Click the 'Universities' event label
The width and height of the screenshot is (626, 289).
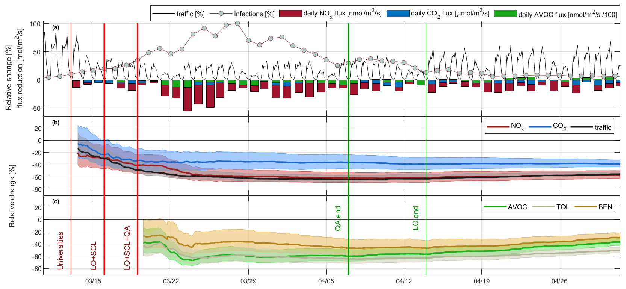coord(60,250)
